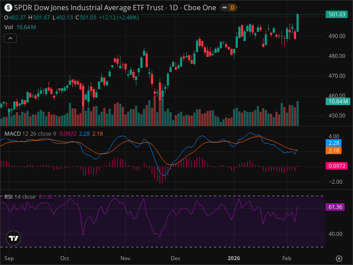353x265 pixels.
Task: Open the TradingView logo link
Action: pyautogui.click(x=14, y=238)
